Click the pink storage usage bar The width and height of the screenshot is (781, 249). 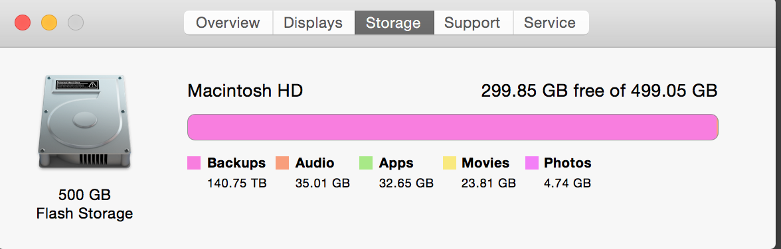453,127
